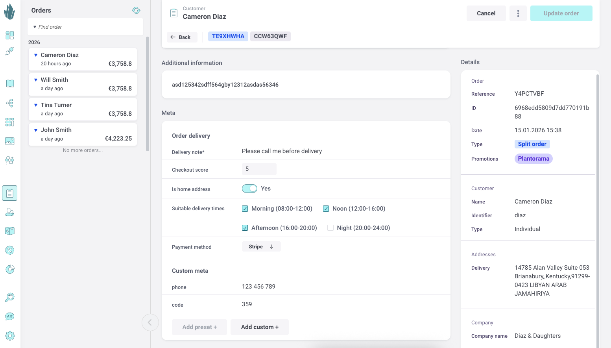Open the customers sidebar icon

click(x=10, y=212)
